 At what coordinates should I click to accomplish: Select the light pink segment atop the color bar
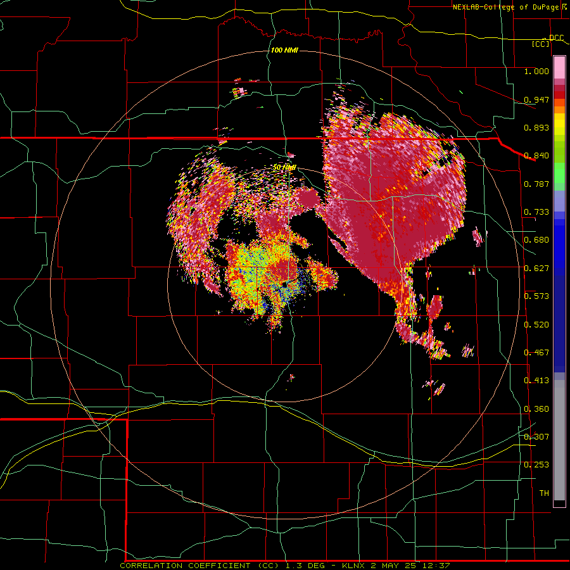coord(559,68)
